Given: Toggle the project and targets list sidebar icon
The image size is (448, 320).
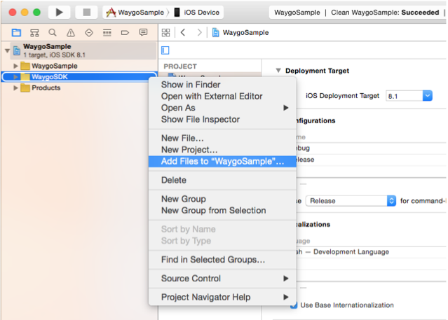Looking at the screenshot, I should coord(165,50).
